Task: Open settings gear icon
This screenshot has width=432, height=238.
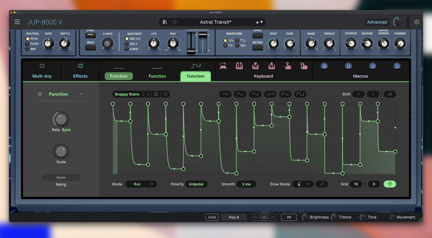Action: [417, 22]
